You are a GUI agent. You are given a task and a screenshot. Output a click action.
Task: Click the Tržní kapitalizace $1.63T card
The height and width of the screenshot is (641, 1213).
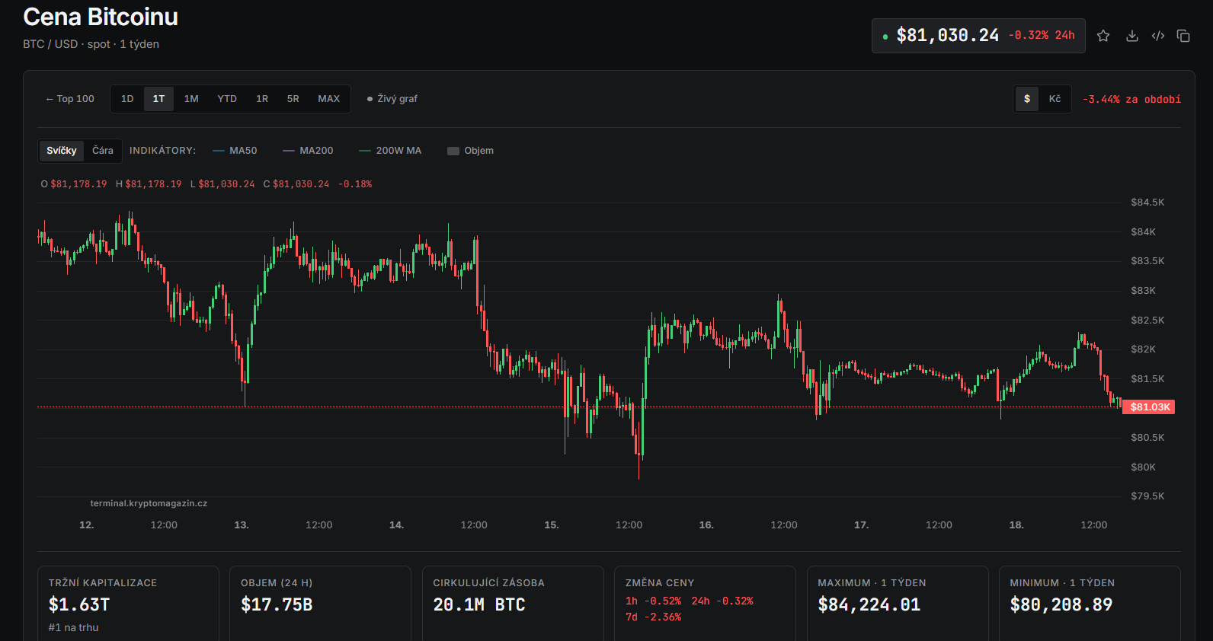[128, 603]
